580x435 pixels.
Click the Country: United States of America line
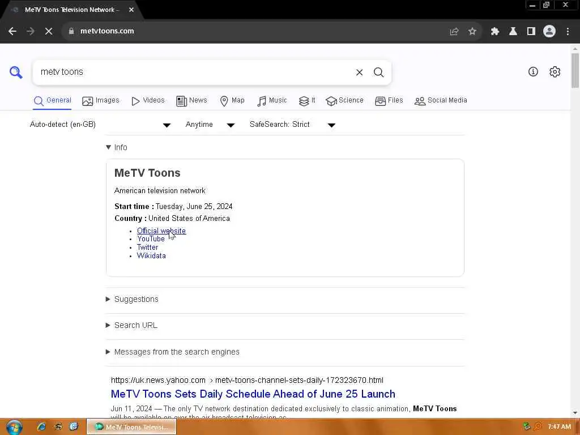coord(172,219)
